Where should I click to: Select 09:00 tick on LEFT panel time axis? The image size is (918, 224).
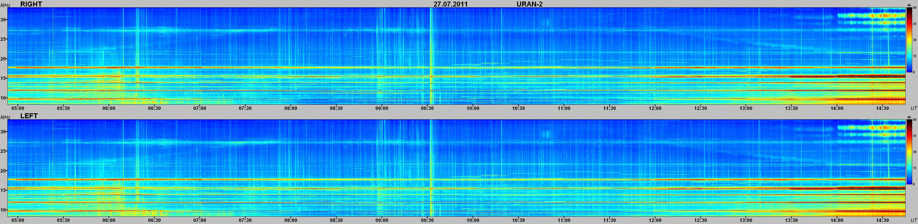(x=382, y=220)
